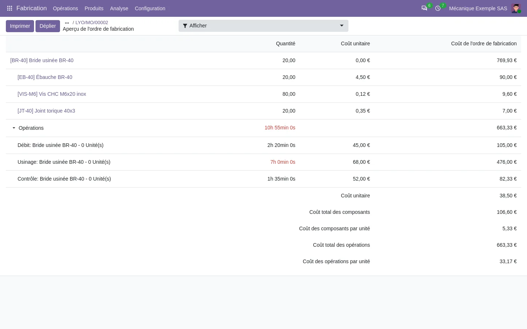The height and width of the screenshot is (329, 527).
Task: Open component [EB-40] Ébauche BR-40
Action: click(45, 77)
